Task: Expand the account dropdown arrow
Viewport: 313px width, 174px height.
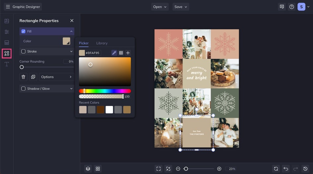Action: click(308, 7)
